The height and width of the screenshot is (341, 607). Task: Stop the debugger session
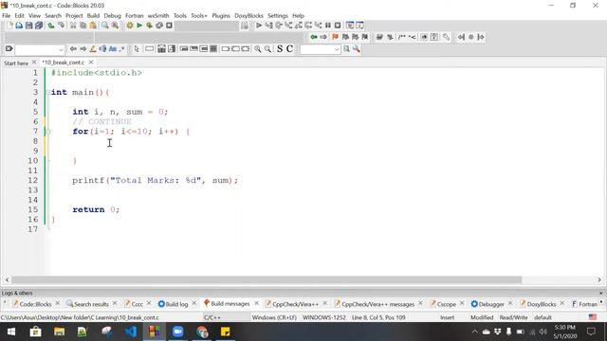coord(338,26)
